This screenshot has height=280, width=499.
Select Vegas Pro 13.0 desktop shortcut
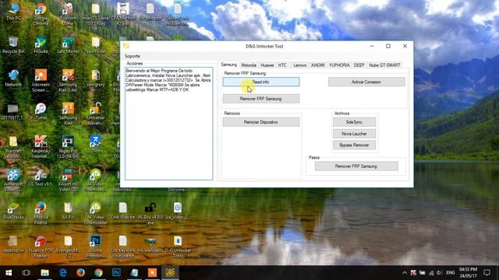tap(68, 147)
